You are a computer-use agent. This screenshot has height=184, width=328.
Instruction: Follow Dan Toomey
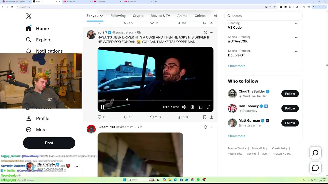pos(290,108)
